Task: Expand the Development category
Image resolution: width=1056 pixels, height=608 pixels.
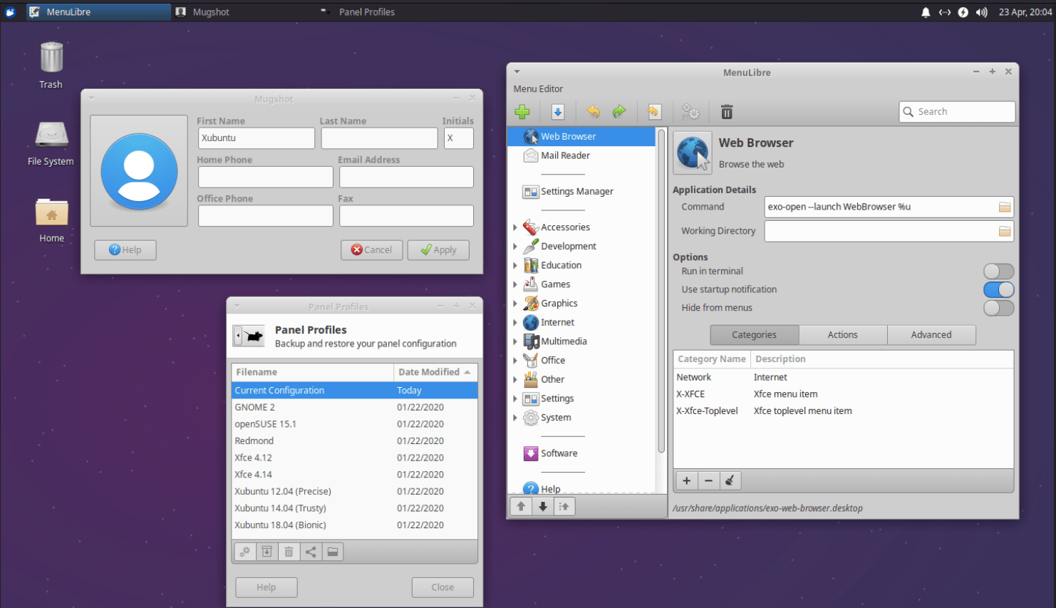Action: click(x=515, y=247)
